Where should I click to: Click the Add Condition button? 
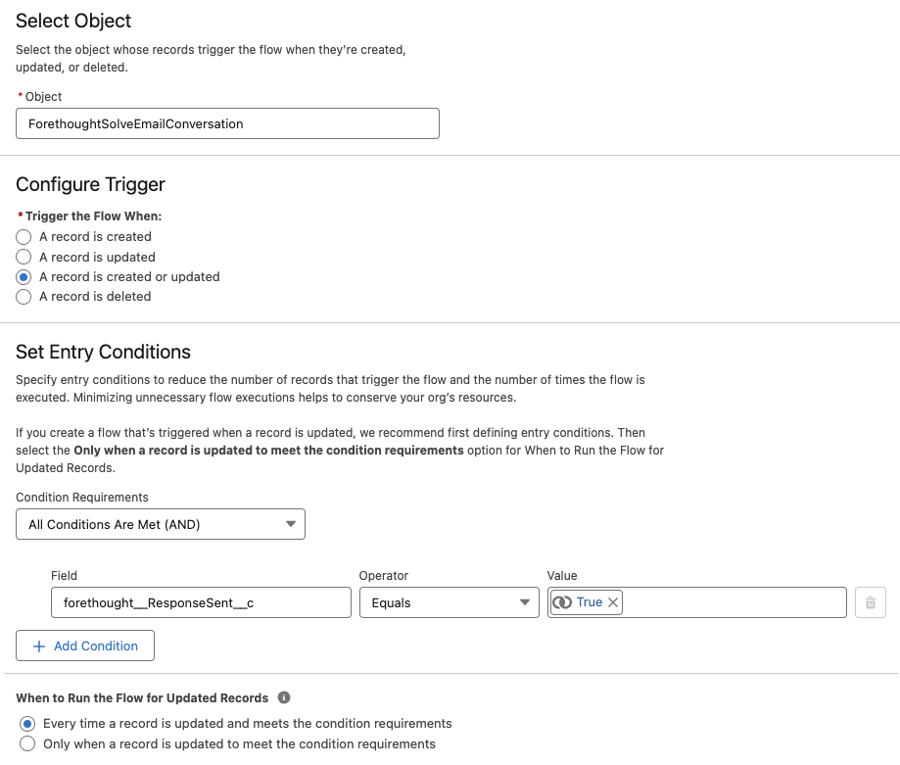[85, 645]
